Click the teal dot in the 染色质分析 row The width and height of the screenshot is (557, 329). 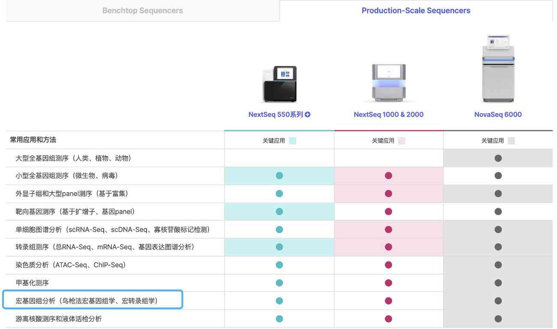point(279,265)
